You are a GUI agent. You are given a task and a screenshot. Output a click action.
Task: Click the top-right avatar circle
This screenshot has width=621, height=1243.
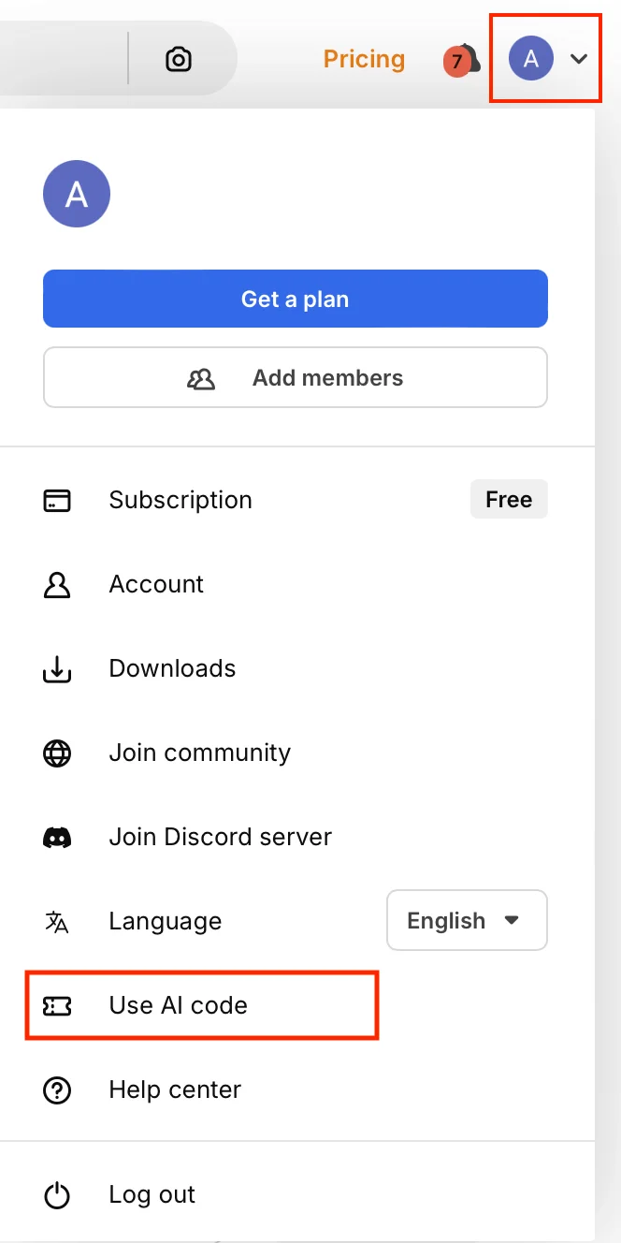(530, 60)
